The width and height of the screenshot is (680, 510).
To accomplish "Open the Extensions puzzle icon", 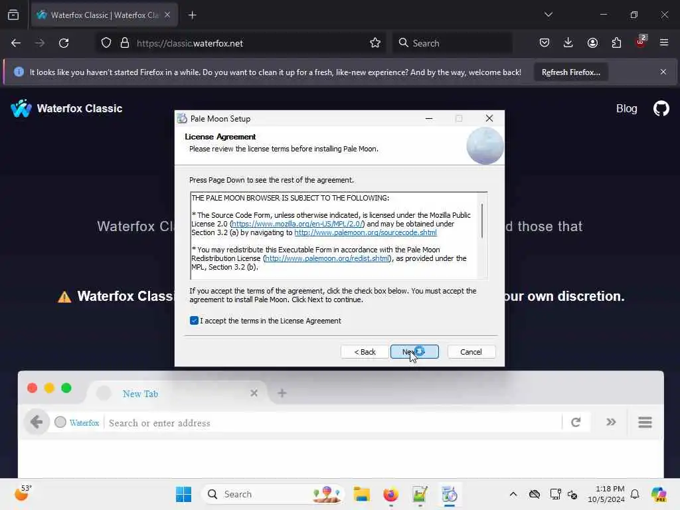I will 616,43.
